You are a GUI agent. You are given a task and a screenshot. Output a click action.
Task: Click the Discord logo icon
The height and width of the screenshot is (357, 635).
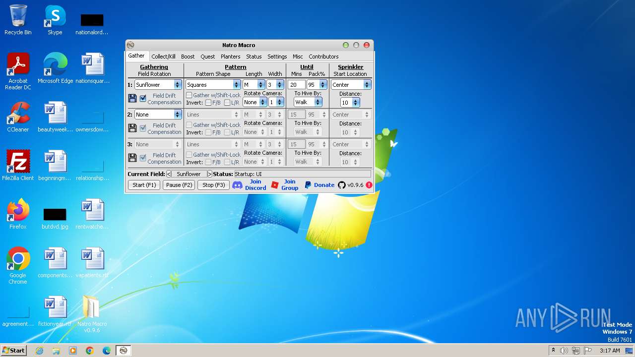pos(238,185)
